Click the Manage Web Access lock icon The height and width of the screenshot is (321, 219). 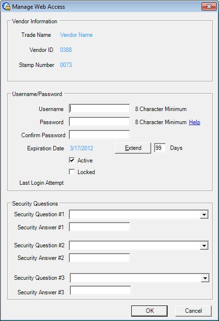click(x=6, y=7)
